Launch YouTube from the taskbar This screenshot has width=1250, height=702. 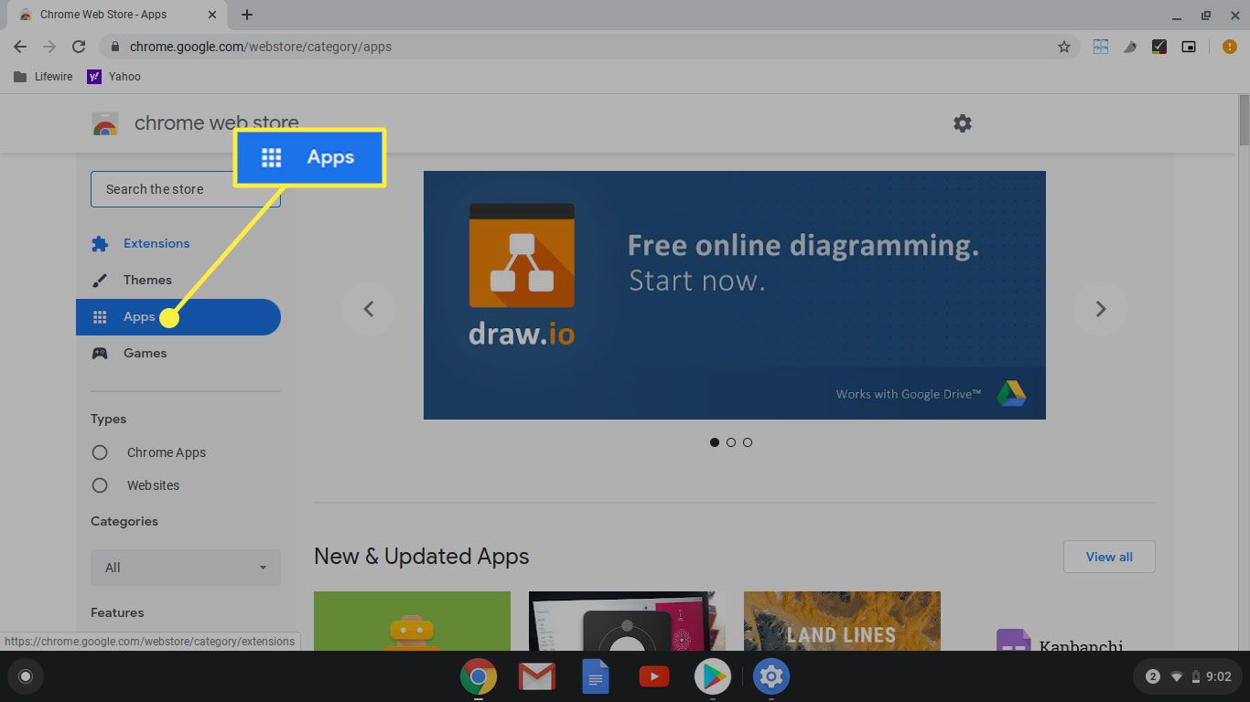pyautogui.click(x=653, y=676)
